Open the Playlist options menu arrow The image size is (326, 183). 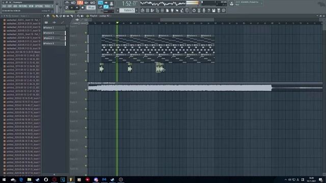click(44, 16)
